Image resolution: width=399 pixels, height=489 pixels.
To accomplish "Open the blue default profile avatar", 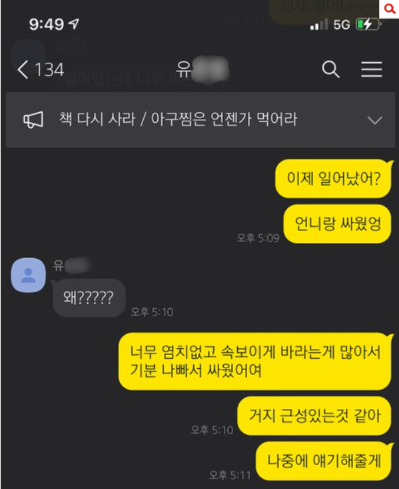I will [x=29, y=275].
